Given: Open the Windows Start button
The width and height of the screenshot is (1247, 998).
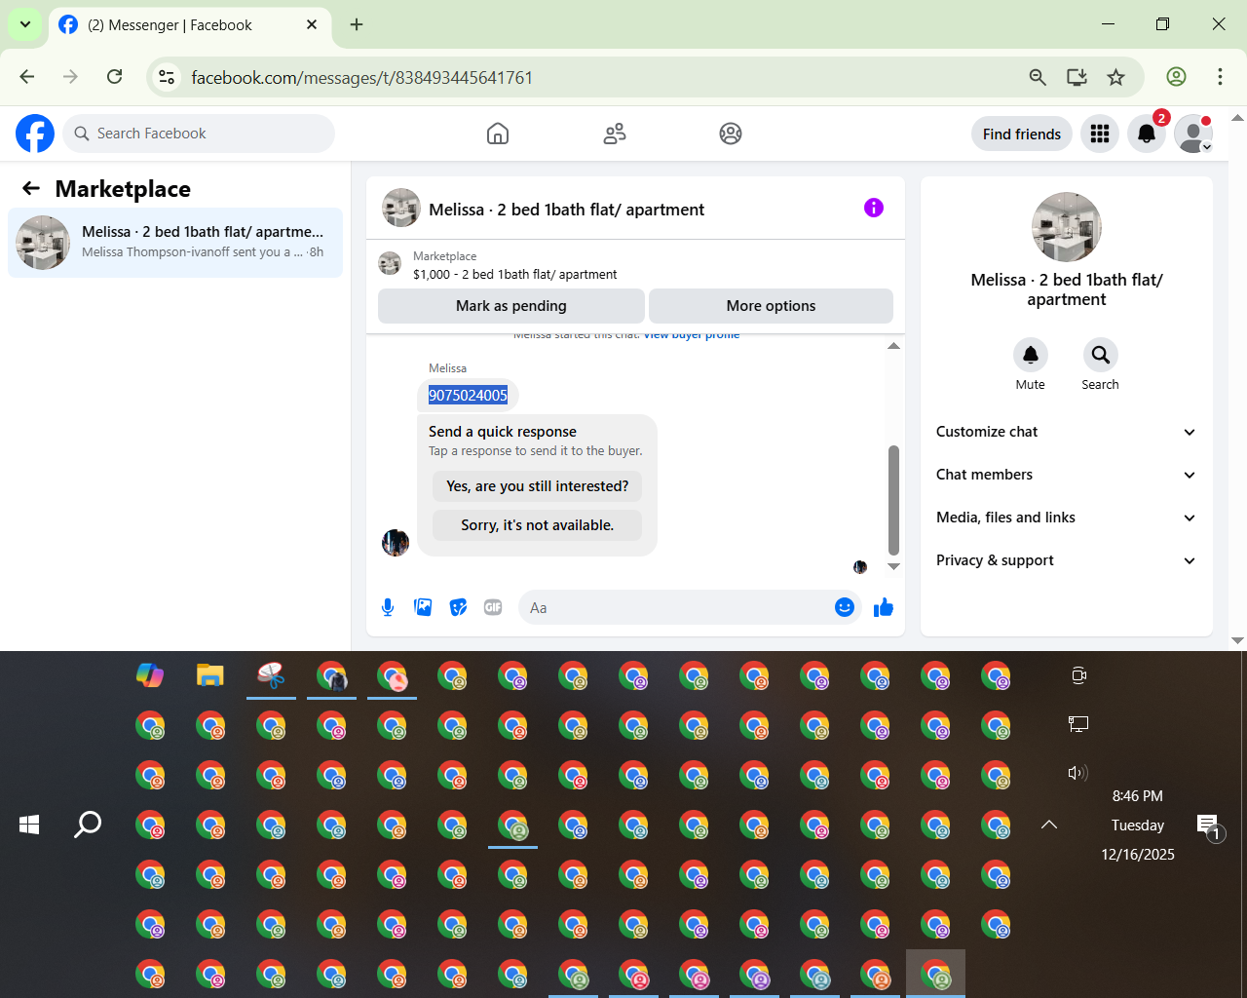Looking at the screenshot, I should [x=29, y=825].
